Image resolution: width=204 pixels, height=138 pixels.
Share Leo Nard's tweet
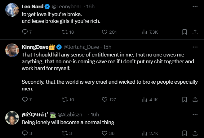195,32
